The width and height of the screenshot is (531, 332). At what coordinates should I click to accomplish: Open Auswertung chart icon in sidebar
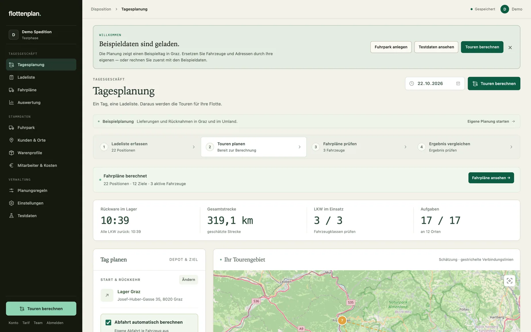[x=11, y=103]
